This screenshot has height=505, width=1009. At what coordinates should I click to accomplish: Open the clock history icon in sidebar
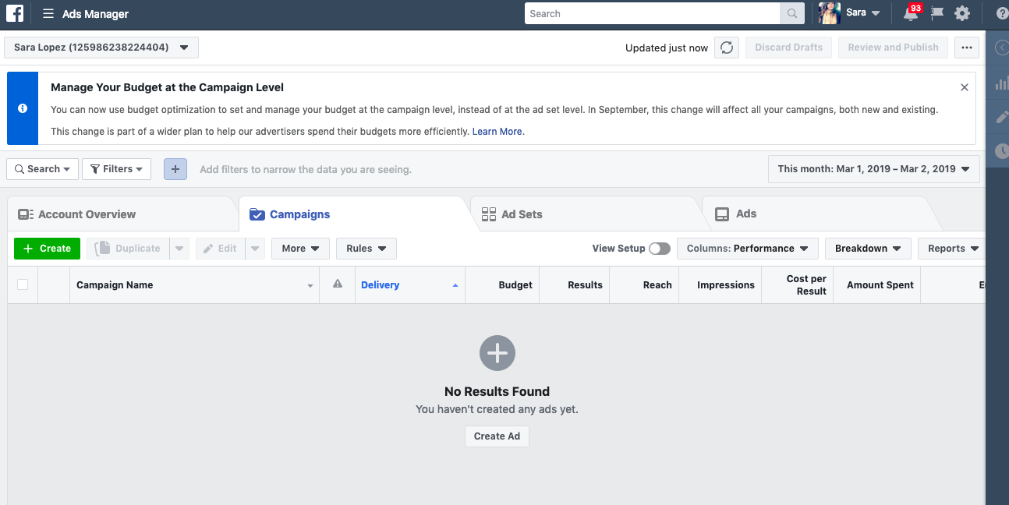1002,151
